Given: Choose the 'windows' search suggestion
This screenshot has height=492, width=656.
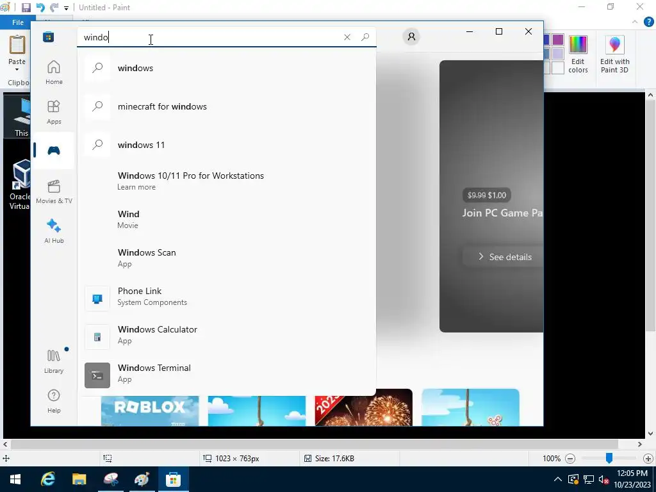Looking at the screenshot, I should tap(226, 68).
